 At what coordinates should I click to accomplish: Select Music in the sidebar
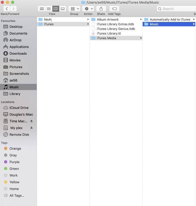18,87
